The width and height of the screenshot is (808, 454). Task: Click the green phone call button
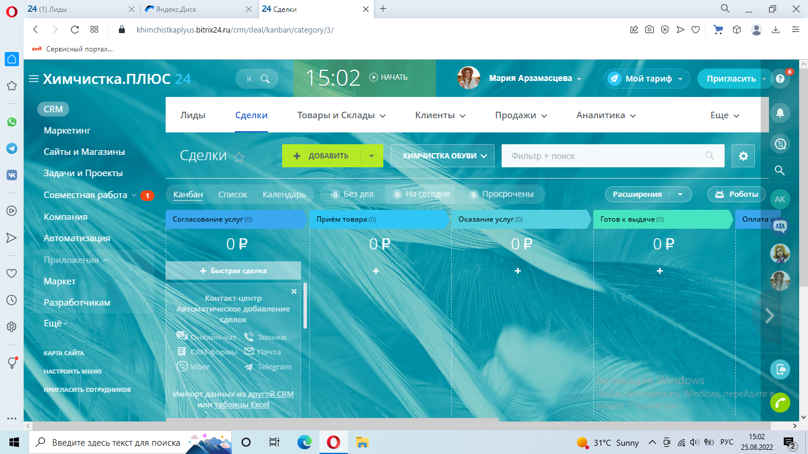click(x=780, y=403)
